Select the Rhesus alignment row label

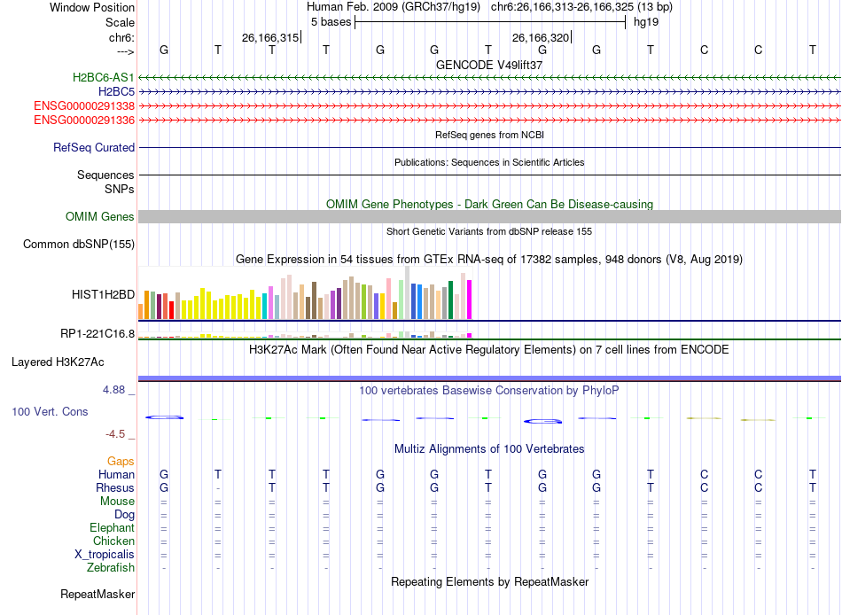115,487
